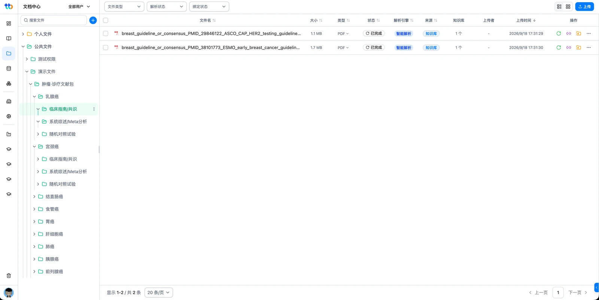Open user avatar at bottom left
The height and width of the screenshot is (300, 599).
[x=9, y=293]
